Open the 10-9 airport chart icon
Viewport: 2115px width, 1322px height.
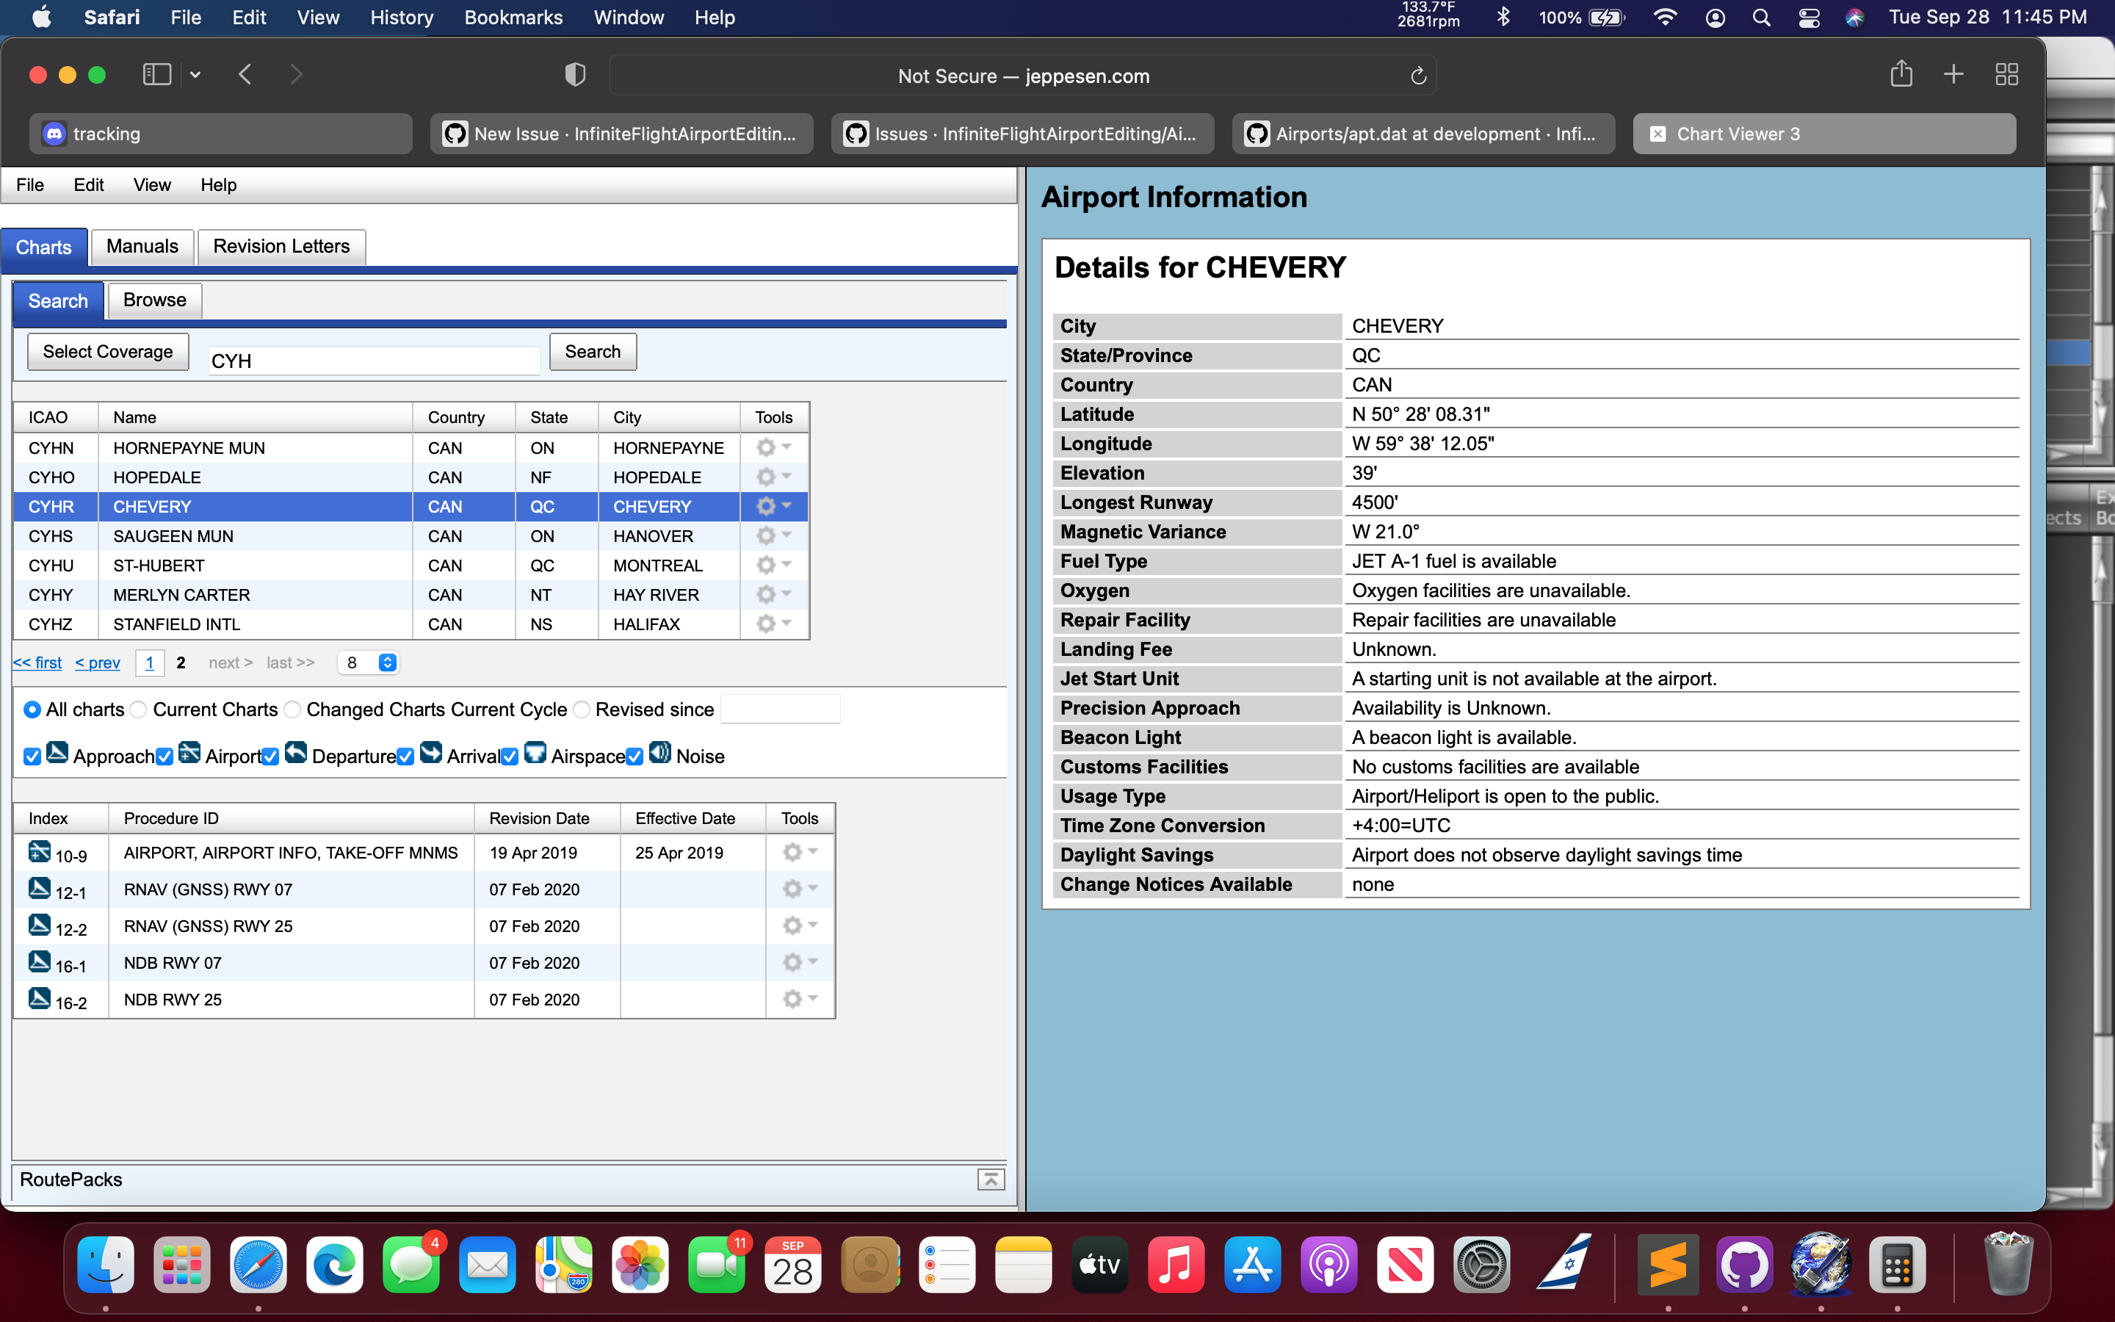(40, 850)
